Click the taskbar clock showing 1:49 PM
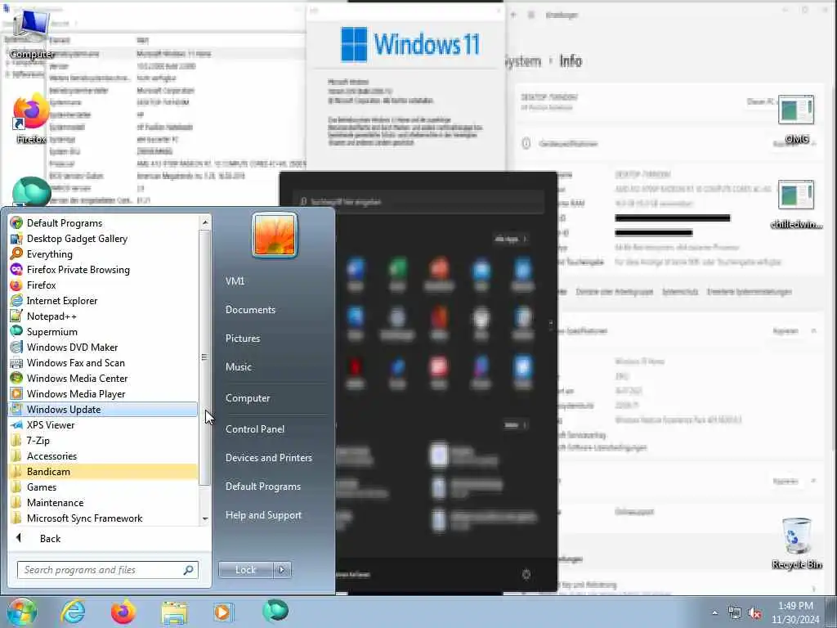 [x=795, y=612]
